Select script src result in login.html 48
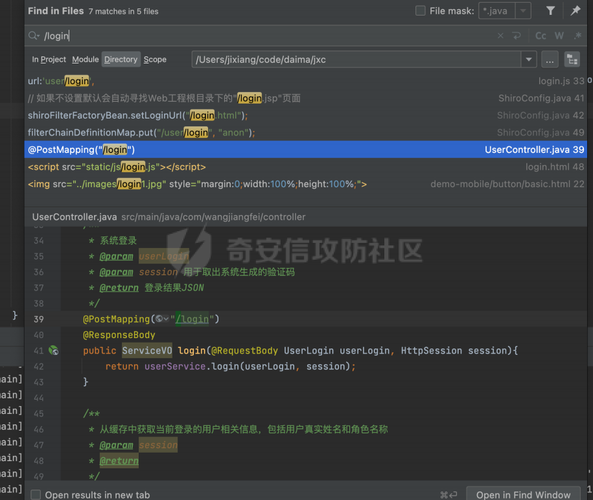This screenshot has height=500, width=593. (x=306, y=166)
